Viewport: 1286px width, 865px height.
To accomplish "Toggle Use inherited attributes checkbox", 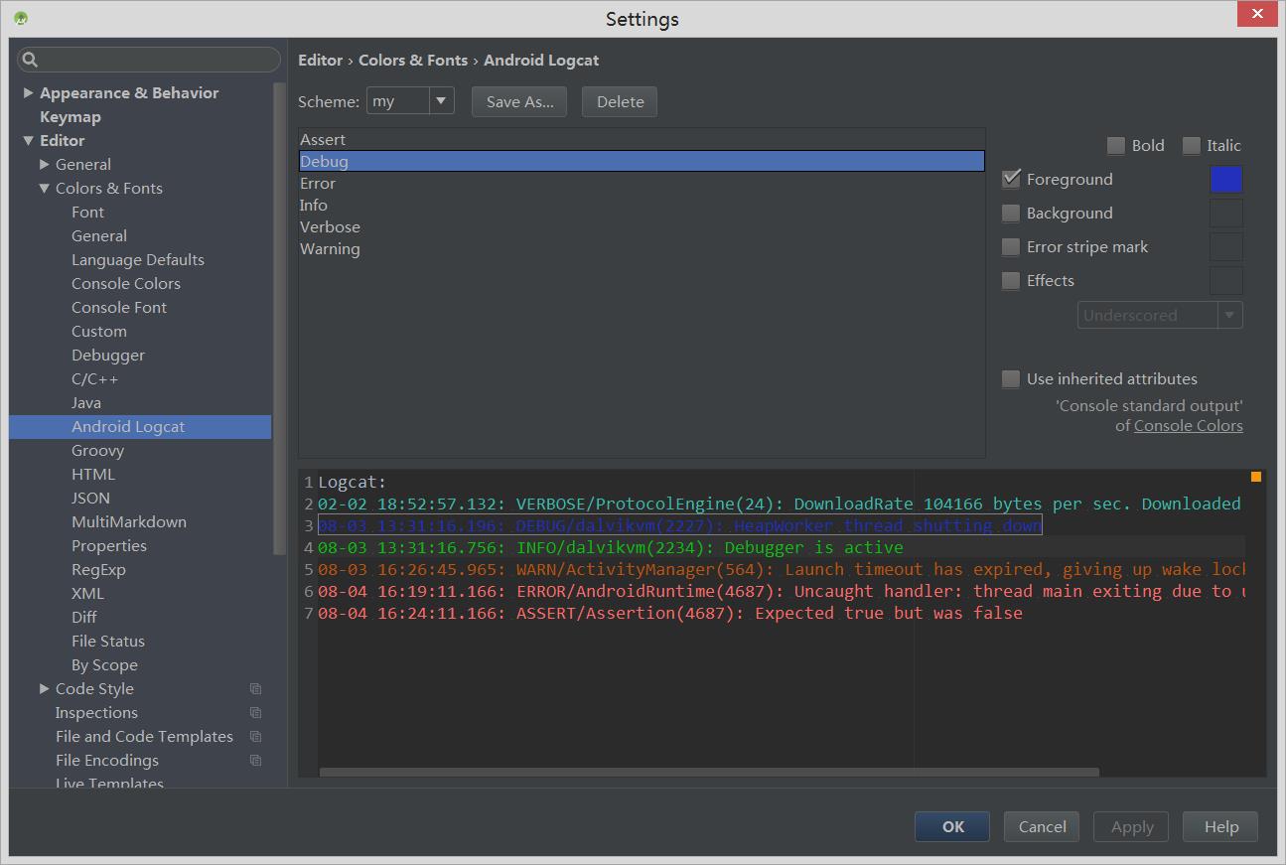I will [1011, 379].
